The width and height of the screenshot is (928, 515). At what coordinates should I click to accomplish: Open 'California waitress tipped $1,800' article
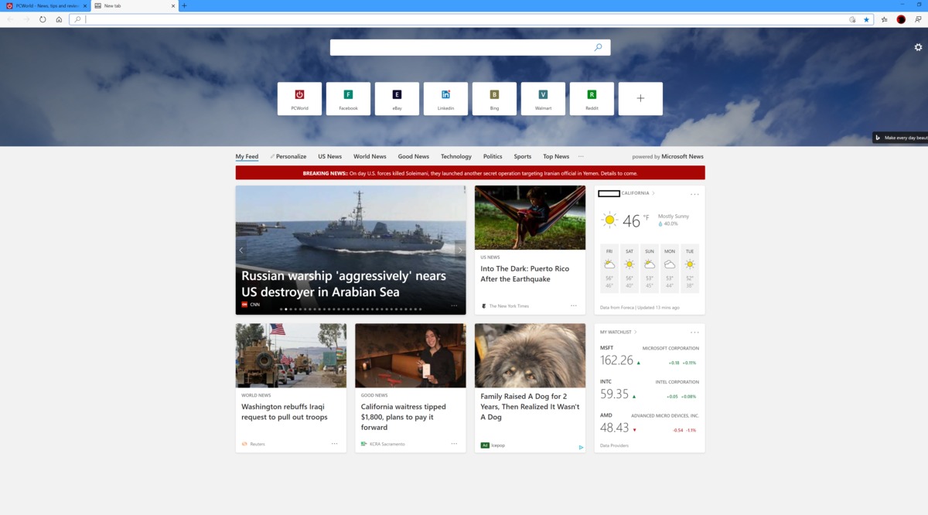pos(403,417)
